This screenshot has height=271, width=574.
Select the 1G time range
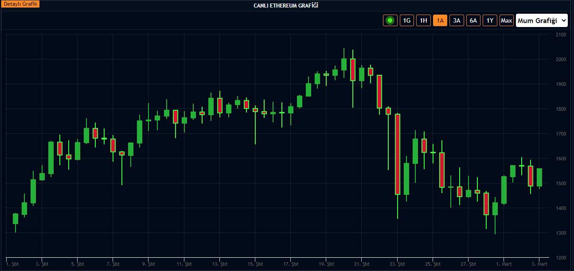tap(407, 20)
